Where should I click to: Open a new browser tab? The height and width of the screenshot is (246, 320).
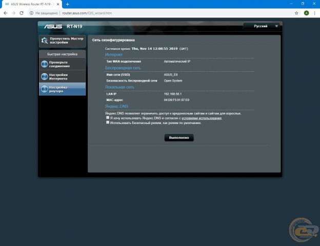point(67,4)
